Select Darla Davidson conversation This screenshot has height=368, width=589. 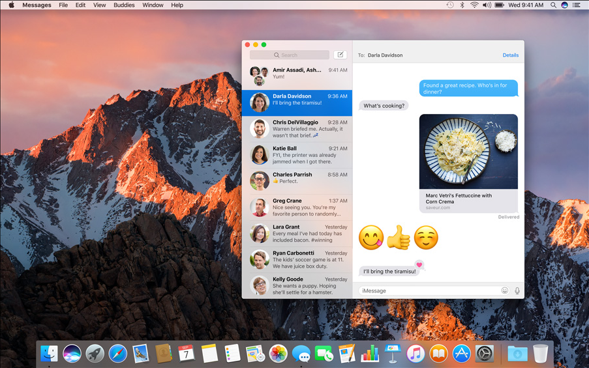tap(297, 103)
